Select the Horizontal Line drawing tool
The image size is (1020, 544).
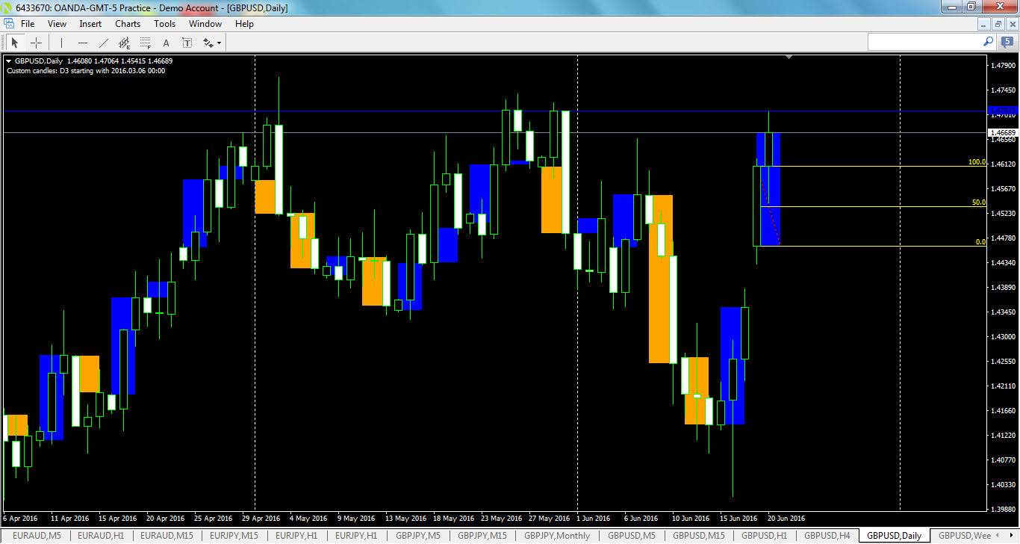click(x=83, y=42)
